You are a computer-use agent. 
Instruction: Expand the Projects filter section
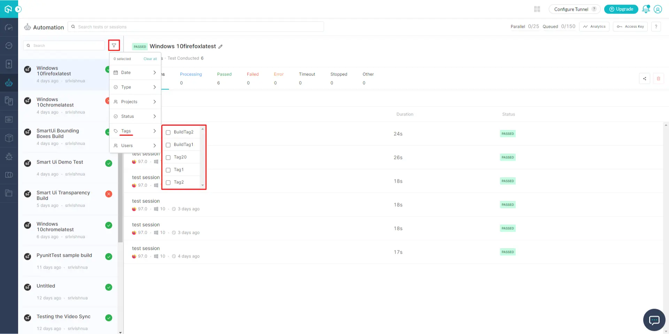click(x=135, y=102)
